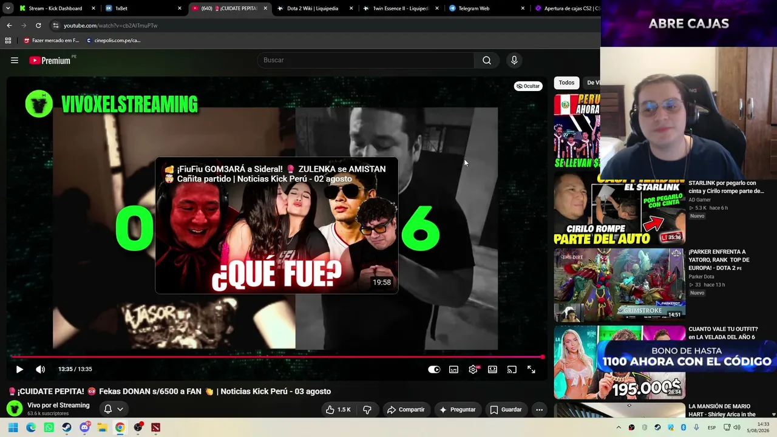Open the YouTube guide hamburger menu
Screen dimensions: 777x437
pos(15,60)
